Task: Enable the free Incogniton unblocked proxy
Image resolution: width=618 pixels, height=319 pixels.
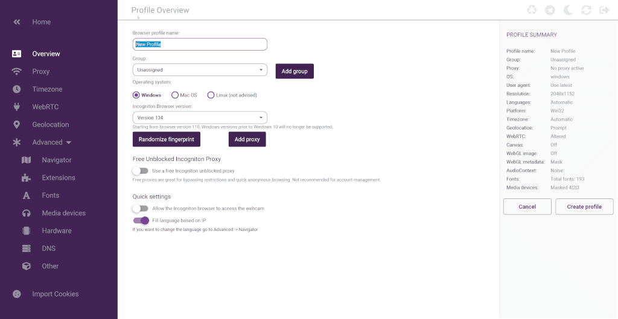Action: (x=141, y=171)
